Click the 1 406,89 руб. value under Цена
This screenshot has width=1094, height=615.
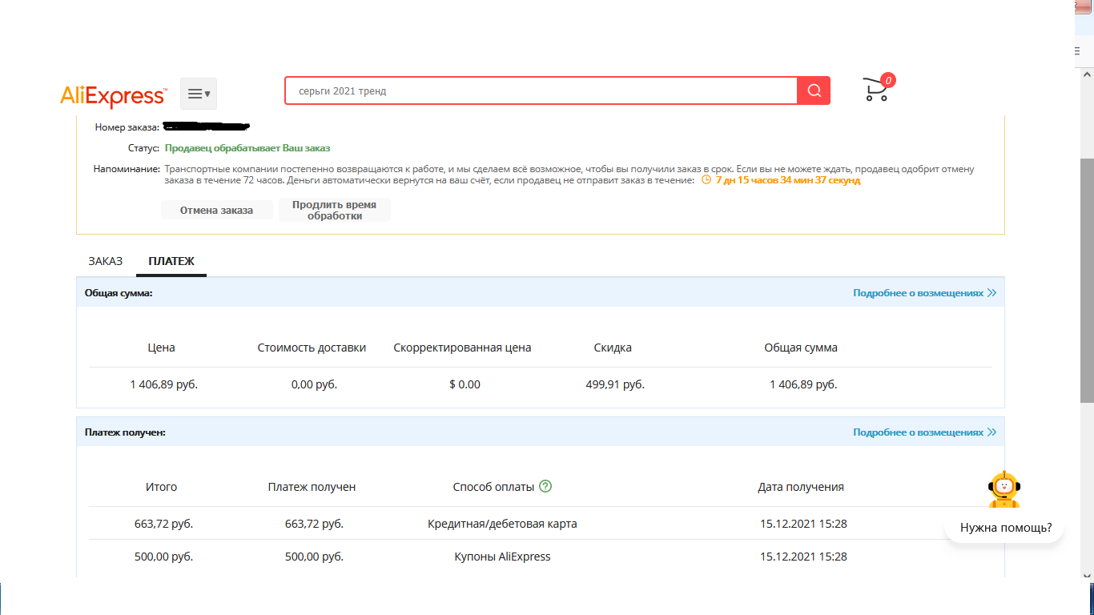click(164, 384)
